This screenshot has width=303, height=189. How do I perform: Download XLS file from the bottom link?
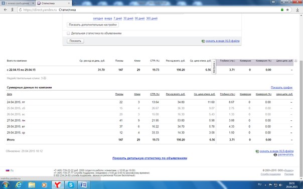click(276, 151)
